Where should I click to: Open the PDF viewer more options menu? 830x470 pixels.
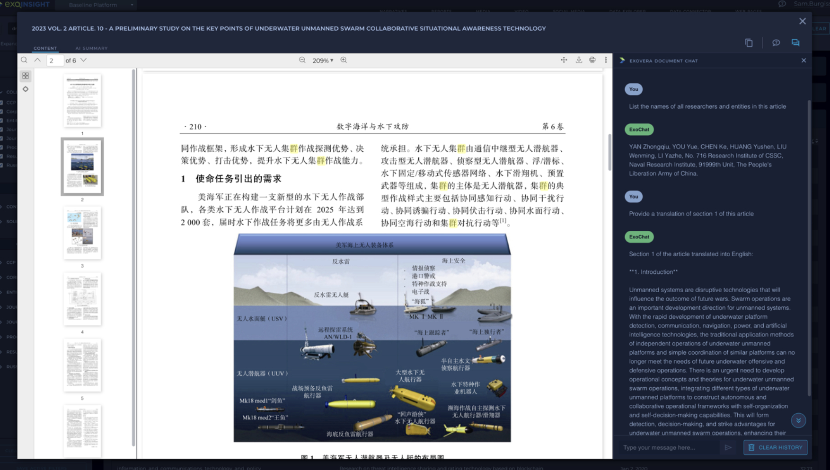click(x=606, y=60)
